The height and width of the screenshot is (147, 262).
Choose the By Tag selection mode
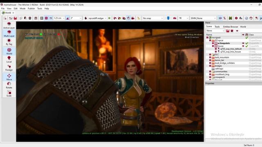(9, 42)
